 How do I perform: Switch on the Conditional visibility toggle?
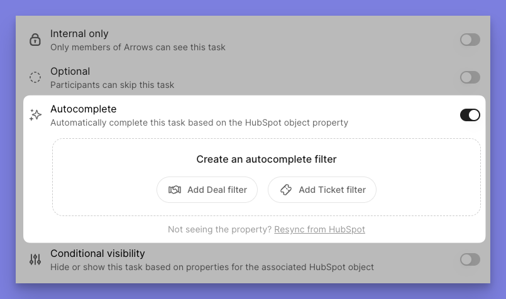[470, 259]
